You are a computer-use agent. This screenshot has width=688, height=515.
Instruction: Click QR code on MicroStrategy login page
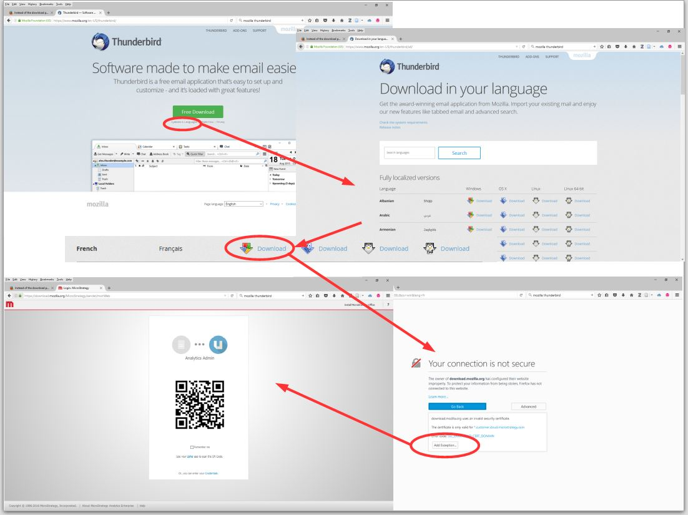click(x=200, y=405)
